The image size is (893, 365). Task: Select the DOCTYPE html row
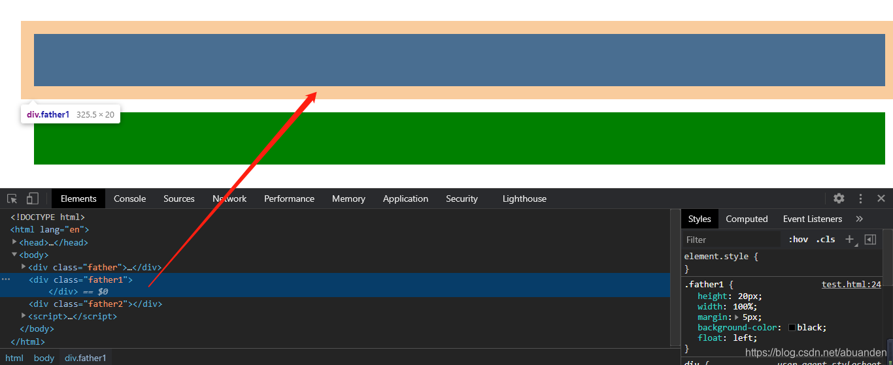(48, 217)
